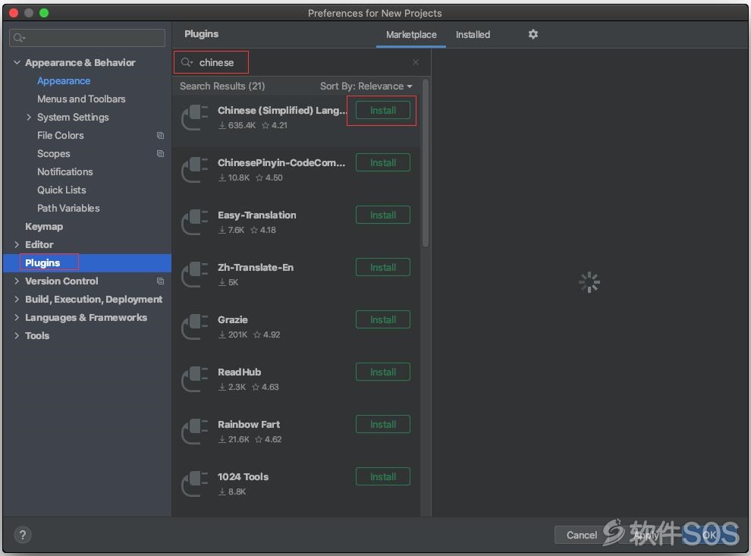Install the Chinese (Simplified) Language plugin

(x=382, y=110)
